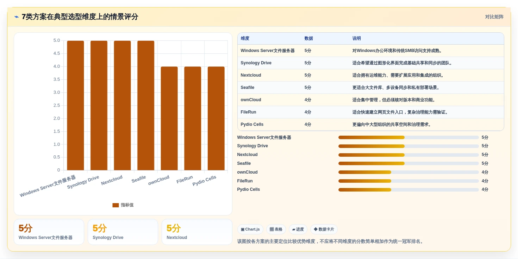This screenshot has width=518, height=259.
Task: Click Seafile table row name
Action: (x=248, y=88)
